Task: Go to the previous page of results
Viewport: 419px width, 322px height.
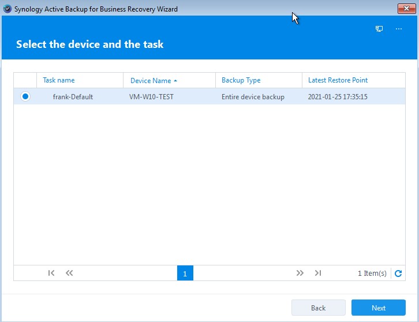Action: click(x=69, y=273)
